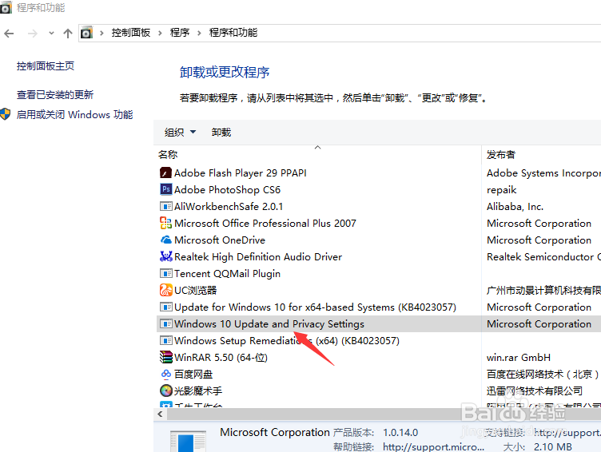Expand the chevron before 控制面板 in breadcrumb
601x452 pixels.
click(101, 33)
